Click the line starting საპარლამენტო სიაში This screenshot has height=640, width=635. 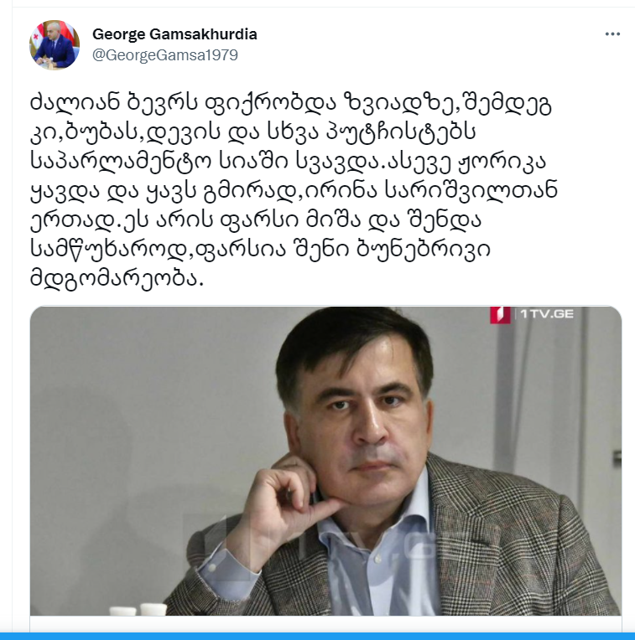click(288, 162)
